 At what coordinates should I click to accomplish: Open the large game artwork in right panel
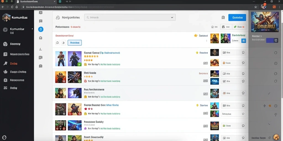pos(265,22)
